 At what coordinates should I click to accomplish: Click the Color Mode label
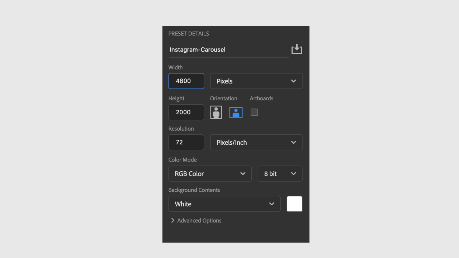(183, 160)
